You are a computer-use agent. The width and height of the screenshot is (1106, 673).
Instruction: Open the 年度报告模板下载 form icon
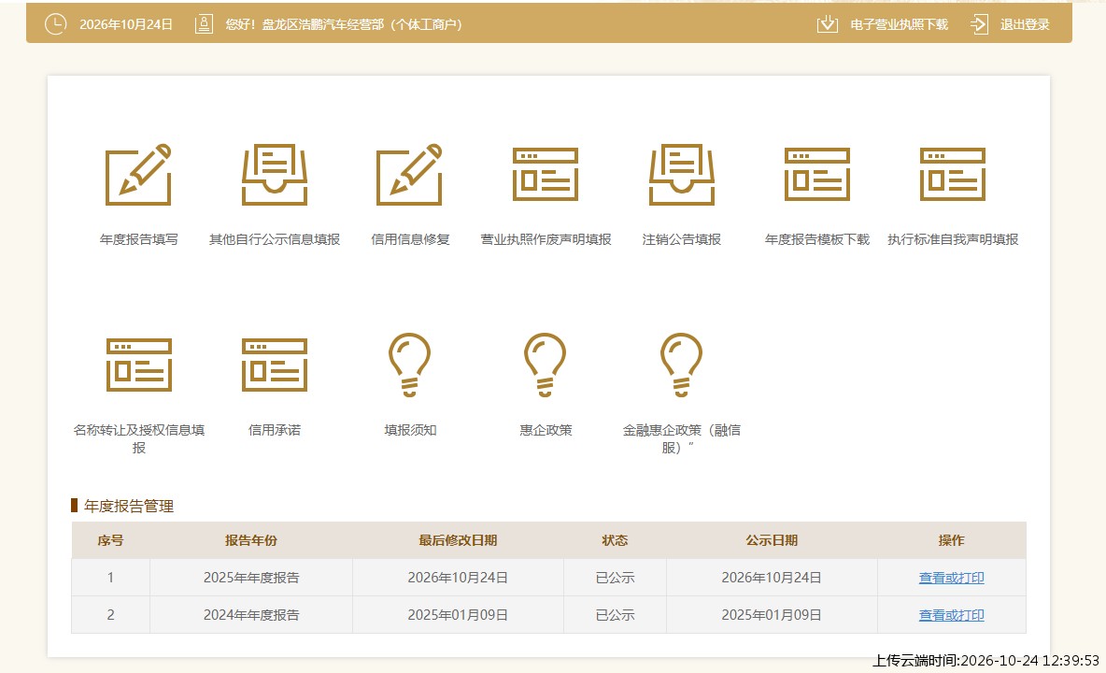point(816,174)
